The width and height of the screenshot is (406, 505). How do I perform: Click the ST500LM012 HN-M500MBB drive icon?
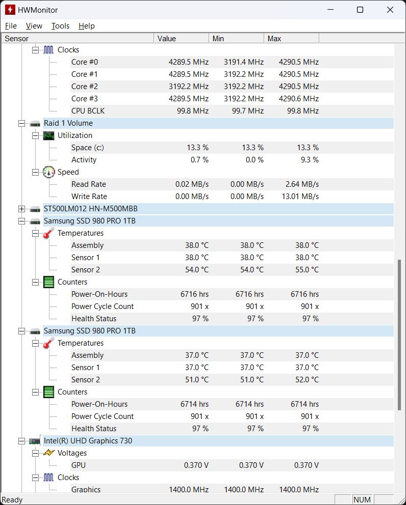click(x=35, y=209)
